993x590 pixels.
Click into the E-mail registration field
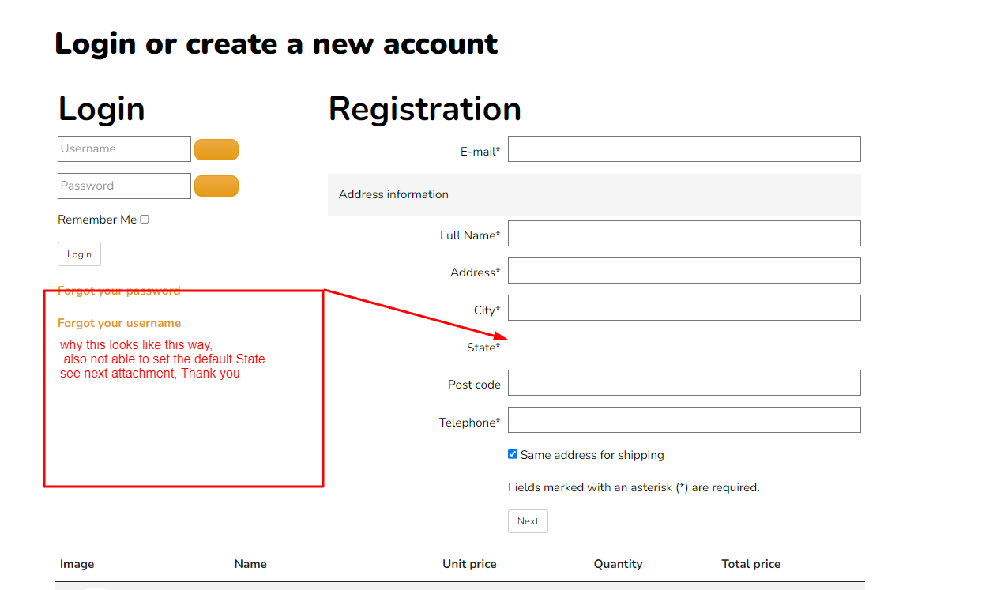point(684,149)
